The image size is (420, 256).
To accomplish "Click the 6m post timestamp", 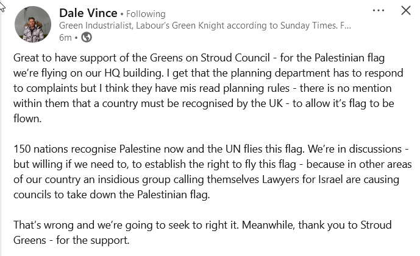I will click(x=65, y=38).
